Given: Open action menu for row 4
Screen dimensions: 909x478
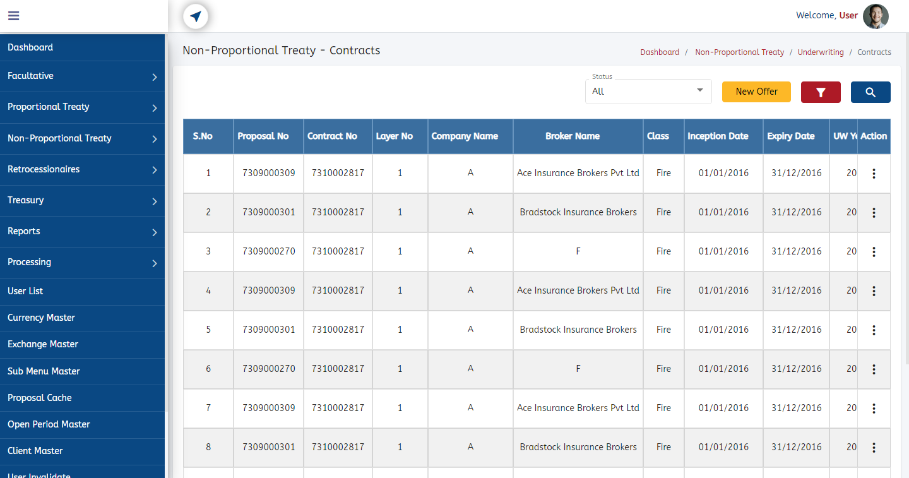Looking at the screenshot, I should [x=874, y=291].
